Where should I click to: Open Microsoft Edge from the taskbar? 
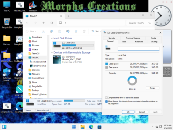coord(91,127)
